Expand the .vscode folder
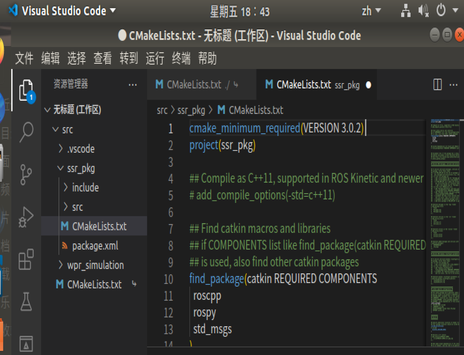 pyautogui.click(x=60, y=149)
